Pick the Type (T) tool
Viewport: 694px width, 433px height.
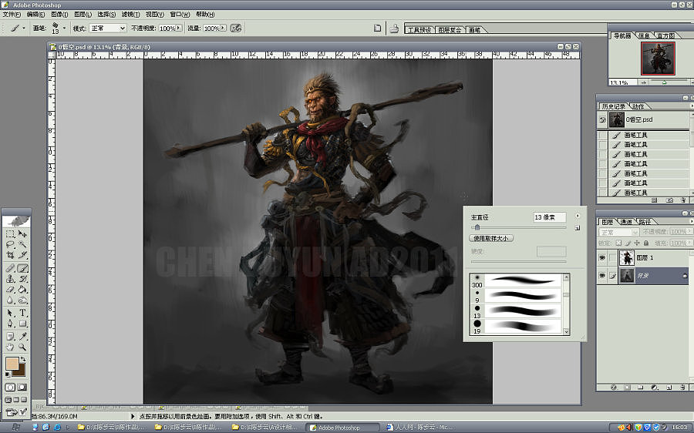(x=23, y=313)
